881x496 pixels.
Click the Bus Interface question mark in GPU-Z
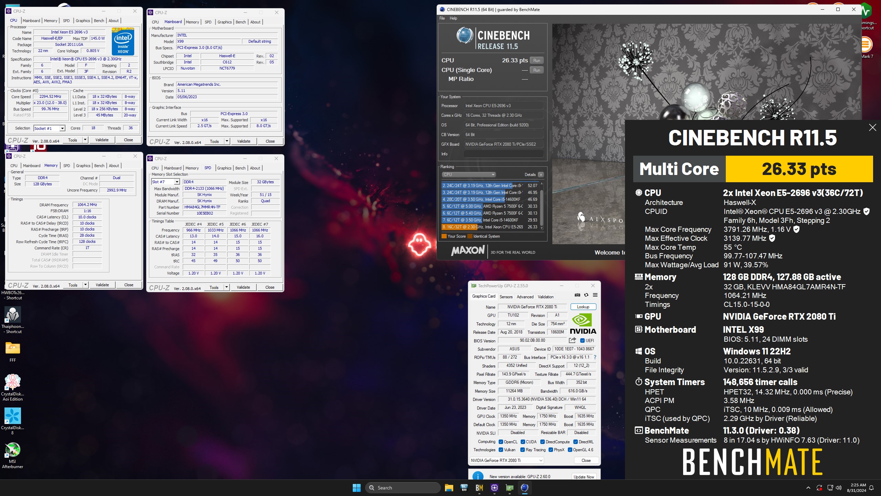pyautogui.click(x=595, y=357)
